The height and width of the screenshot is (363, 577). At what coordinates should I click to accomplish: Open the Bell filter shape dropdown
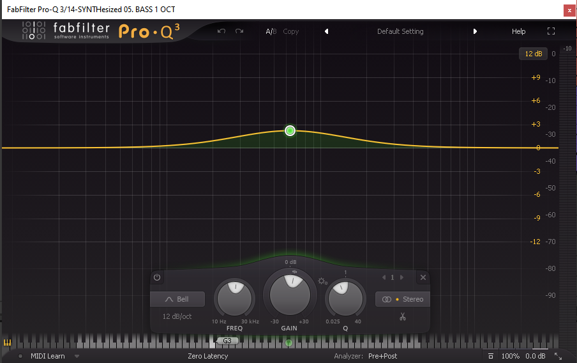coord(177,299)
